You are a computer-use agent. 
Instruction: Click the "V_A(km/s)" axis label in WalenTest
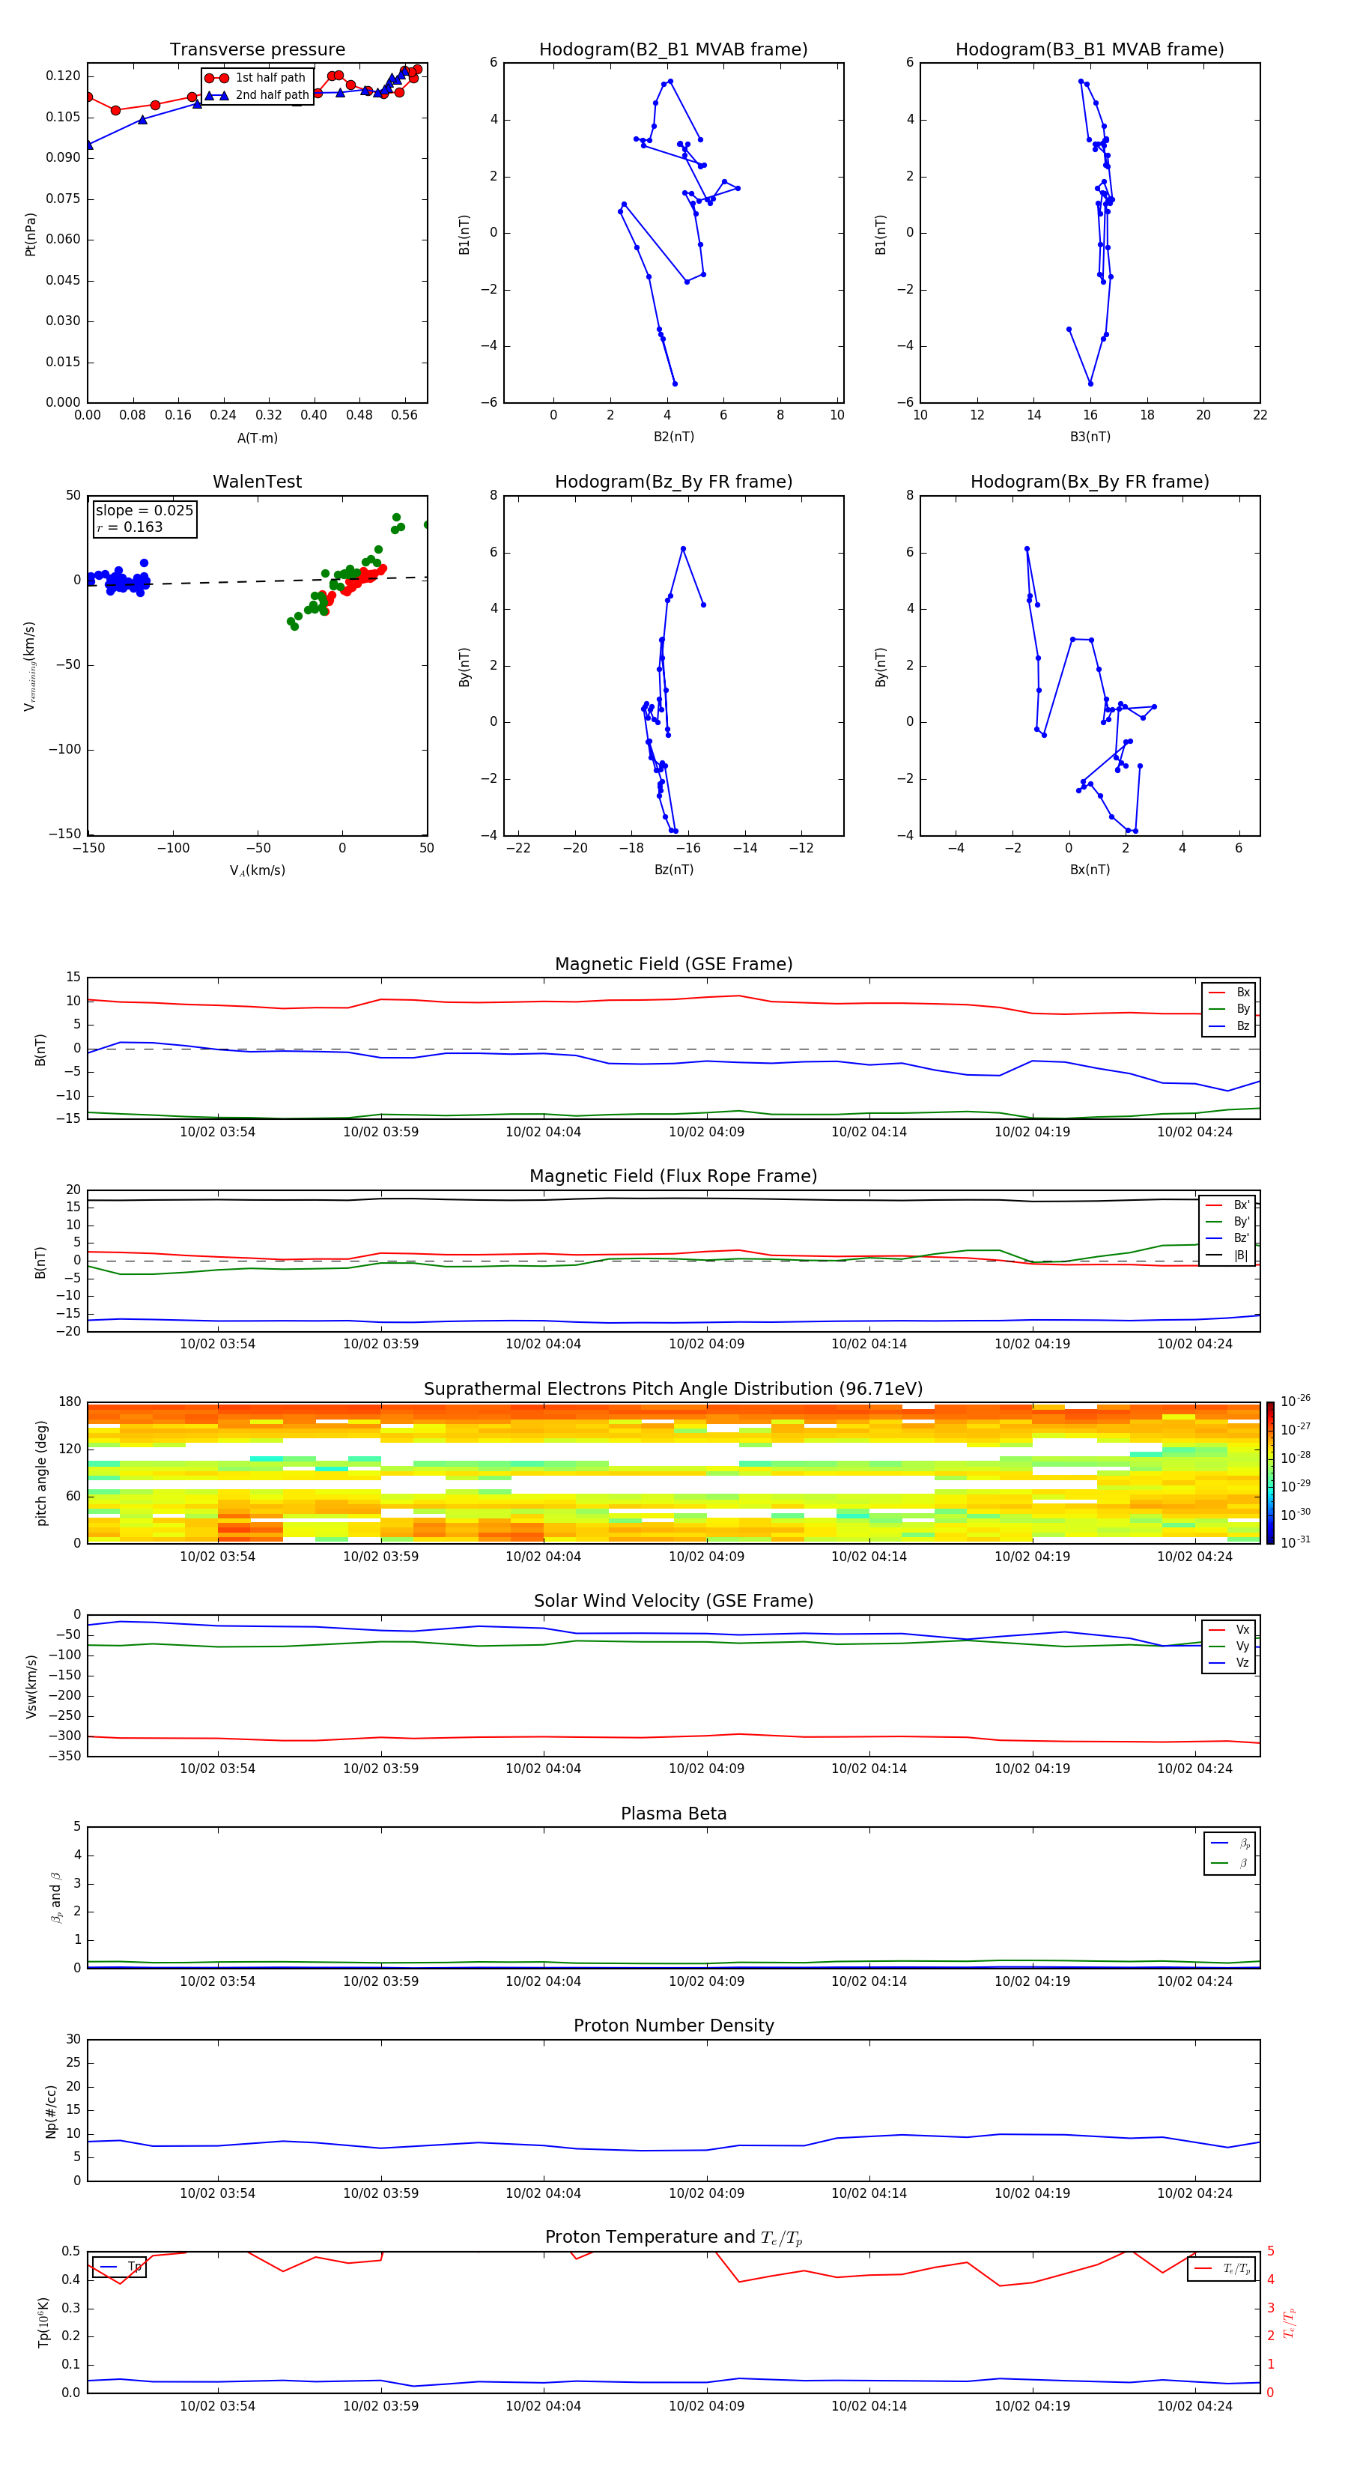(x=257, y=870)
